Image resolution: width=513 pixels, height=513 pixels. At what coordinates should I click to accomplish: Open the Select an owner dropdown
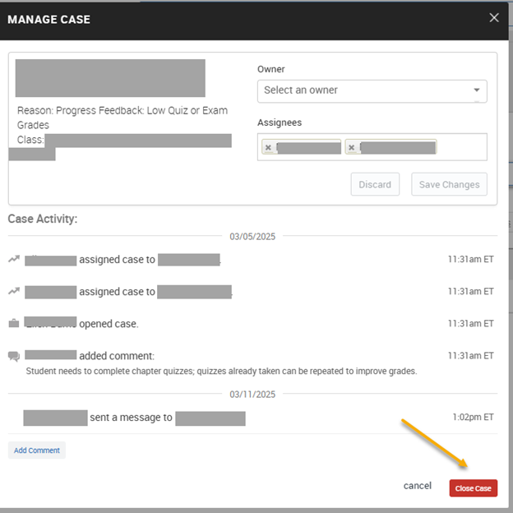pyautogui.click(x=362, y=90)
